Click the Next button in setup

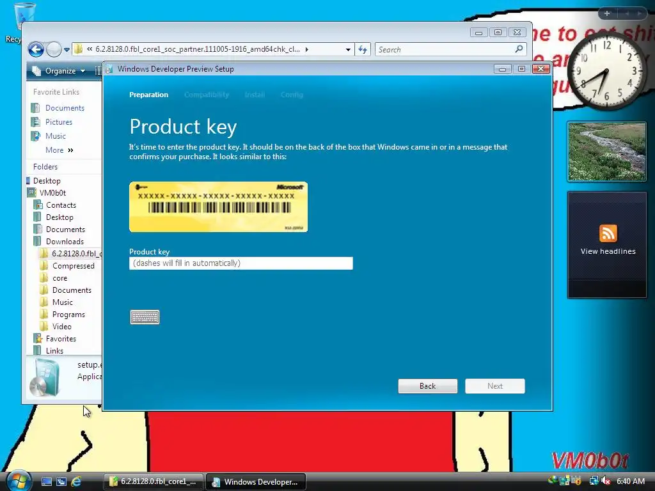[x=495, y=386]
